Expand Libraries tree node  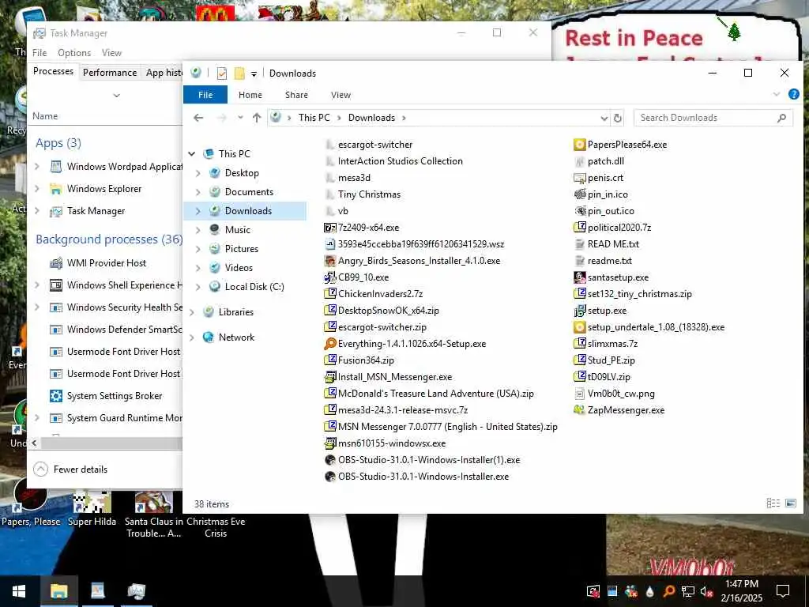(192, 312)
